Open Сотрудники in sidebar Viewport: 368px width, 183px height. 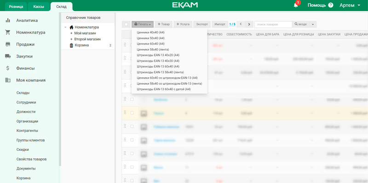tap(26, 102)
